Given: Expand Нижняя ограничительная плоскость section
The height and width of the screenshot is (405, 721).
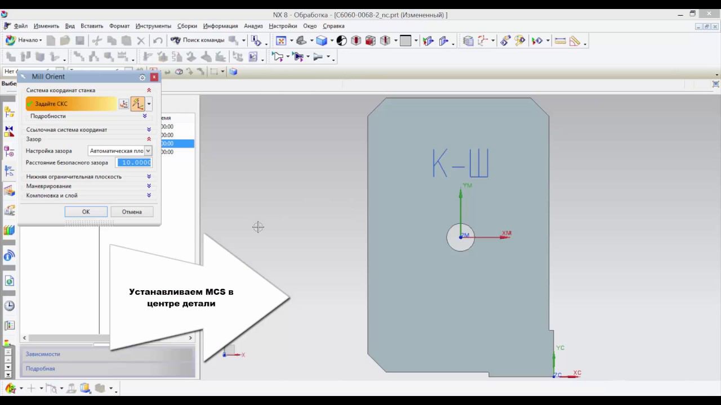Looking at the screenshot, I should (x=149, y=177).
